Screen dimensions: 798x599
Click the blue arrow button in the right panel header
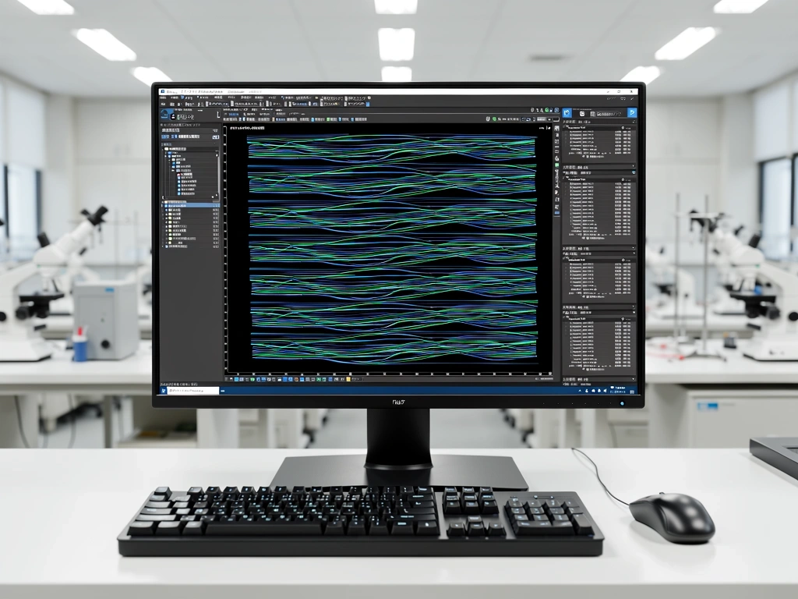pyautogui.click(x=632, y=112)
